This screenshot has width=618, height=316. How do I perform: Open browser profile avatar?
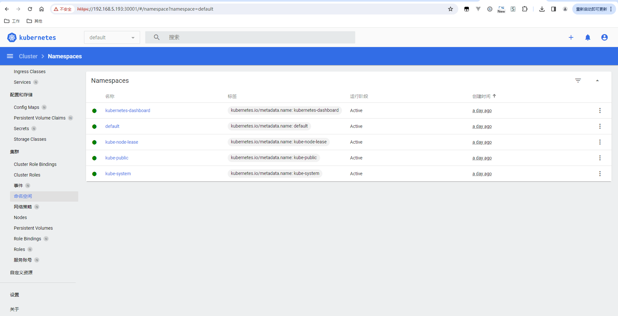pyautogui.click(x=565, y=9)
